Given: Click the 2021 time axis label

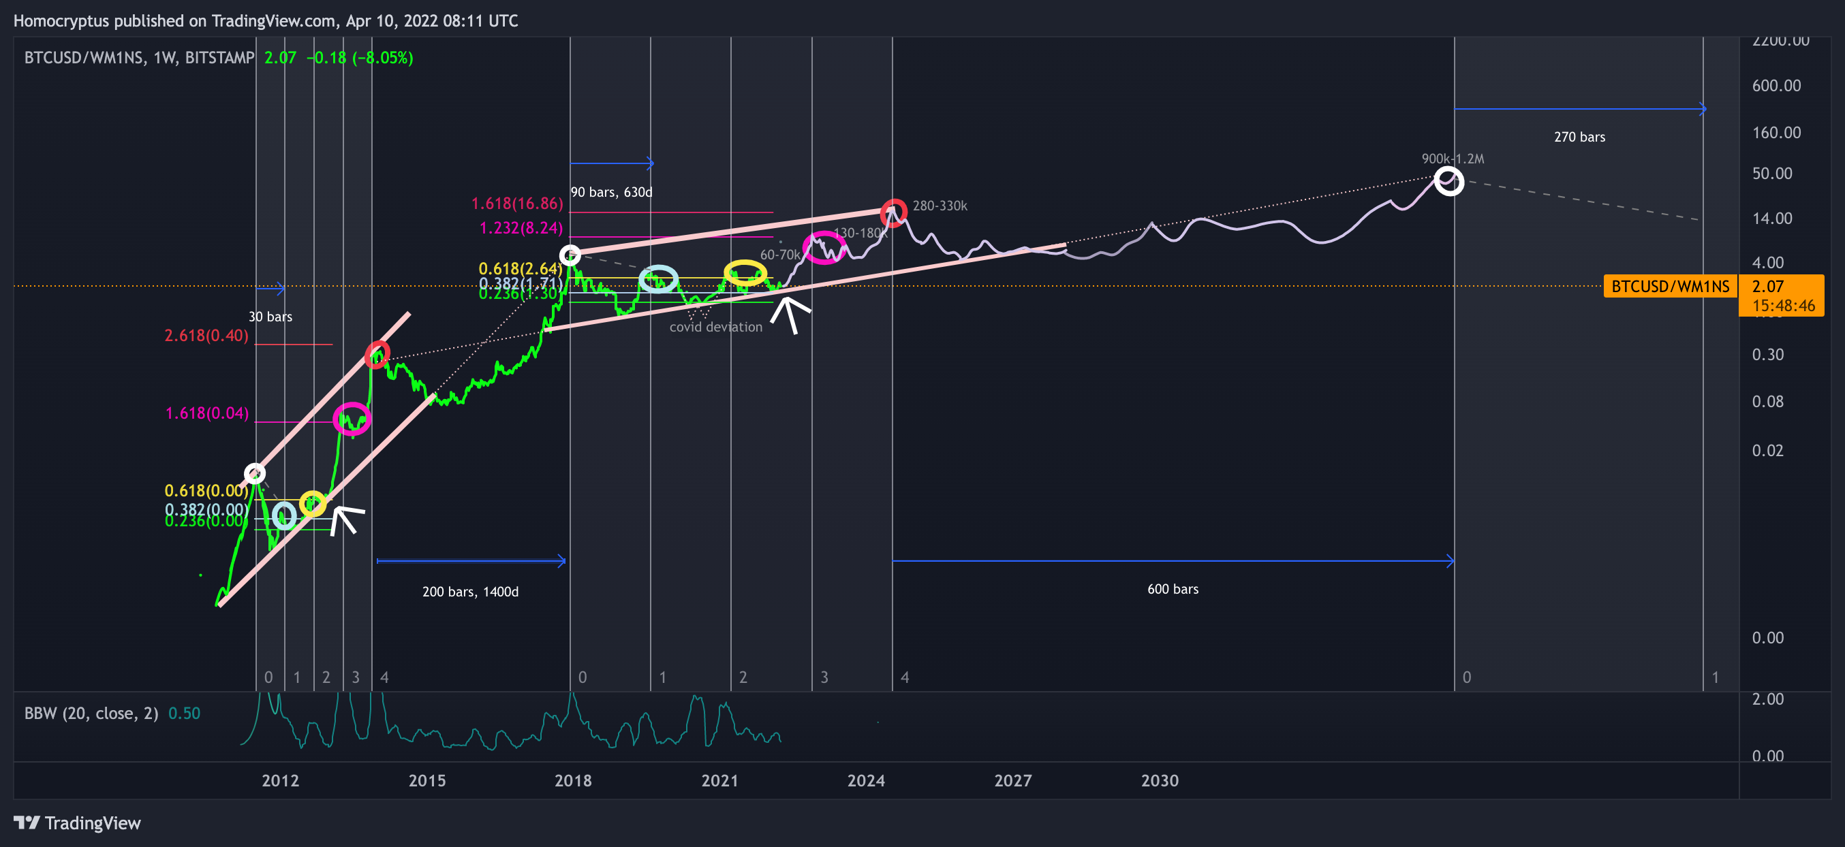Looking at the screenshot, I should (x=719, y=780).
